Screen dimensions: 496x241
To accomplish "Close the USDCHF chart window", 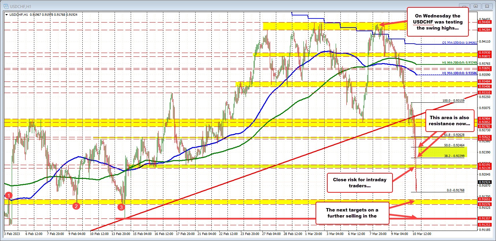I will 486,6.
